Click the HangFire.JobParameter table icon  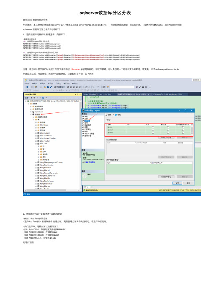pos(38,173)
